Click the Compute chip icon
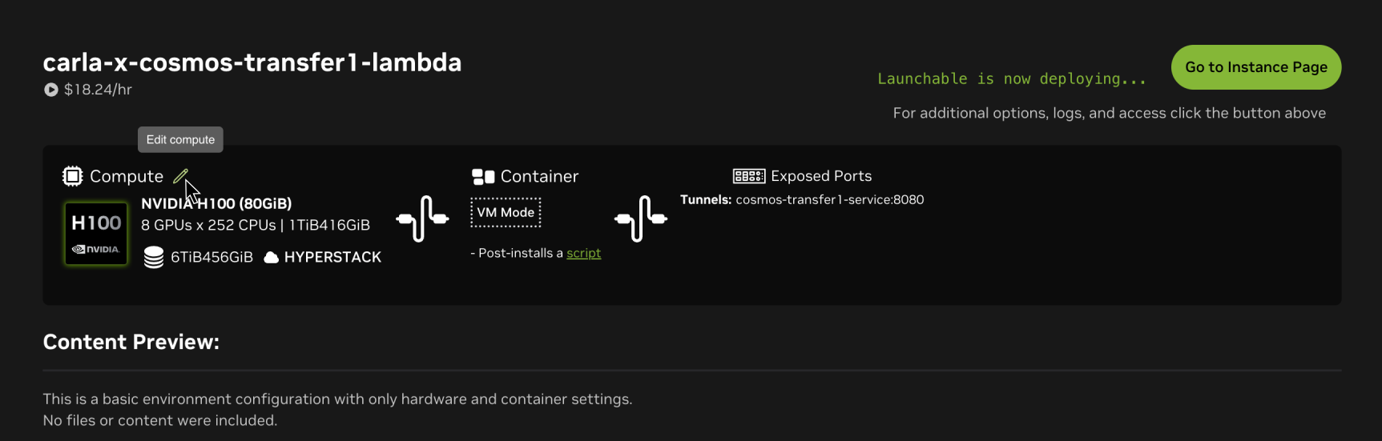The image size is (1382, 441). point(73,176)
